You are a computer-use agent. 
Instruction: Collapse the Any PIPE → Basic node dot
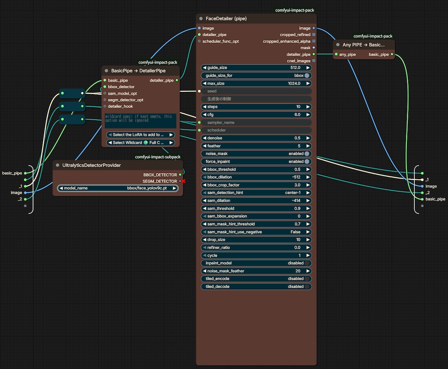338,45
